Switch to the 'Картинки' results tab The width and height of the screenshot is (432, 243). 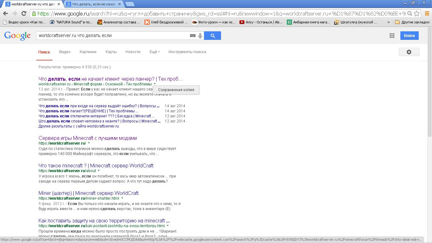coord(88,52)
